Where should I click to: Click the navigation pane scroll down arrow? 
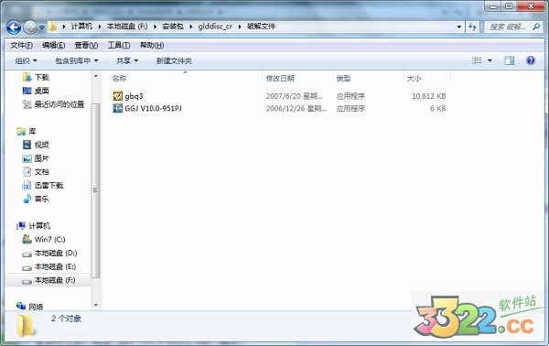click(x=95, y=305)
